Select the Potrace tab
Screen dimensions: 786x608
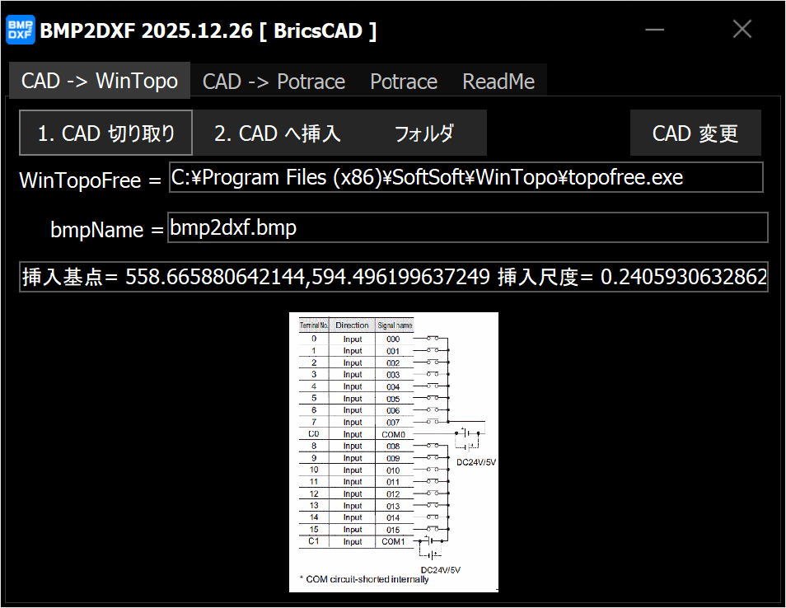pos(403,82)
